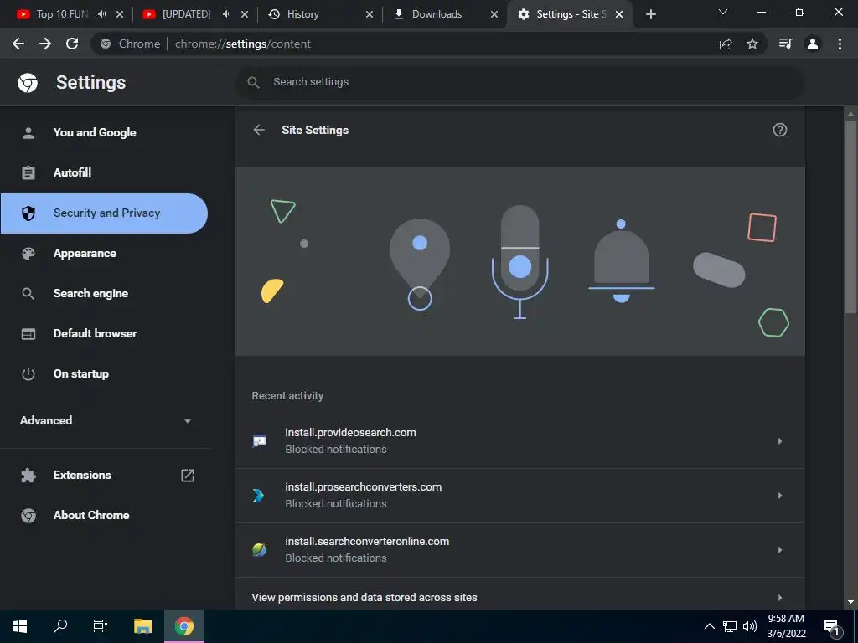
Task: Click favicon of install.provideosearch.com
Action: tap(259, 440)
